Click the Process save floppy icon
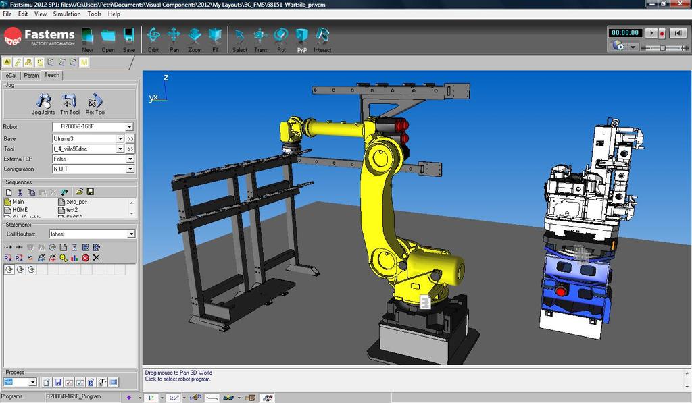 tap(58, 382)
